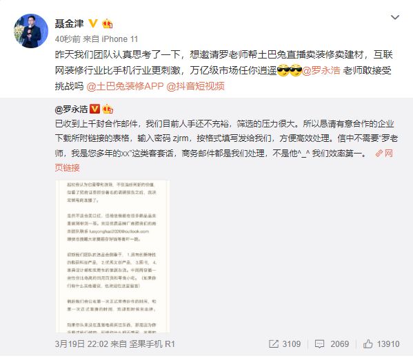The image size is (413, 358).
Task: Open the iPhone 11 source link
Action: tap(120, 39)
